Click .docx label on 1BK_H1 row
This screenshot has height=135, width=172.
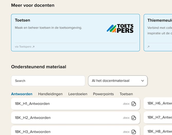click(126, 104)
